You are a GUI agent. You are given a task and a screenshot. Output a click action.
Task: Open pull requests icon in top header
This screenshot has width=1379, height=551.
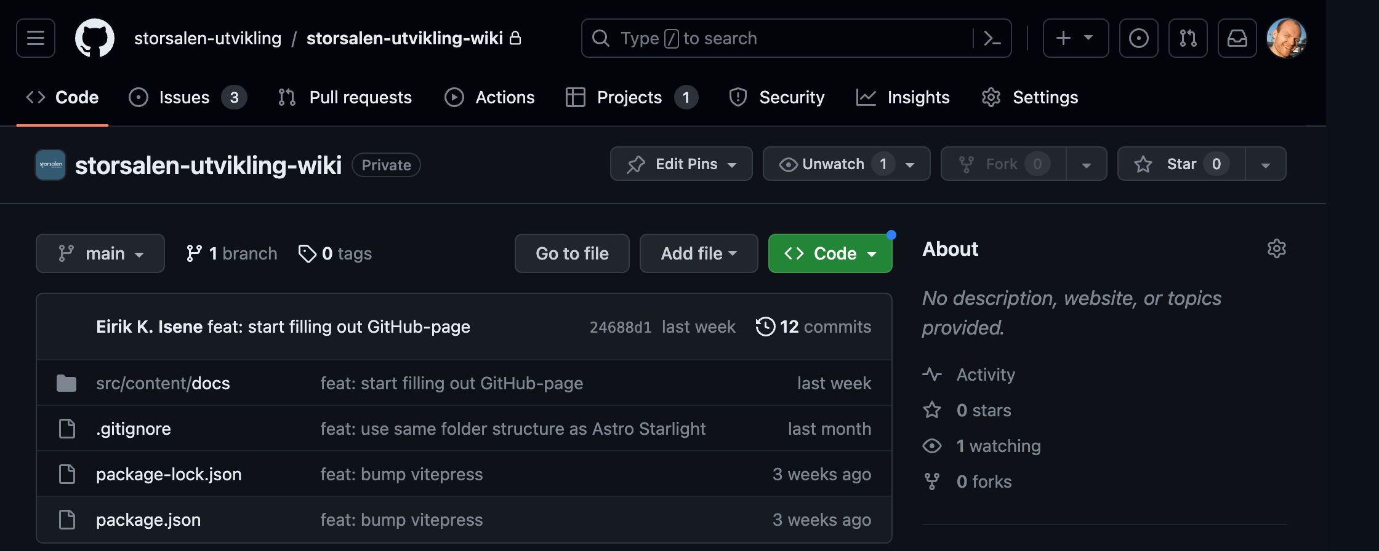[1188, 38]
